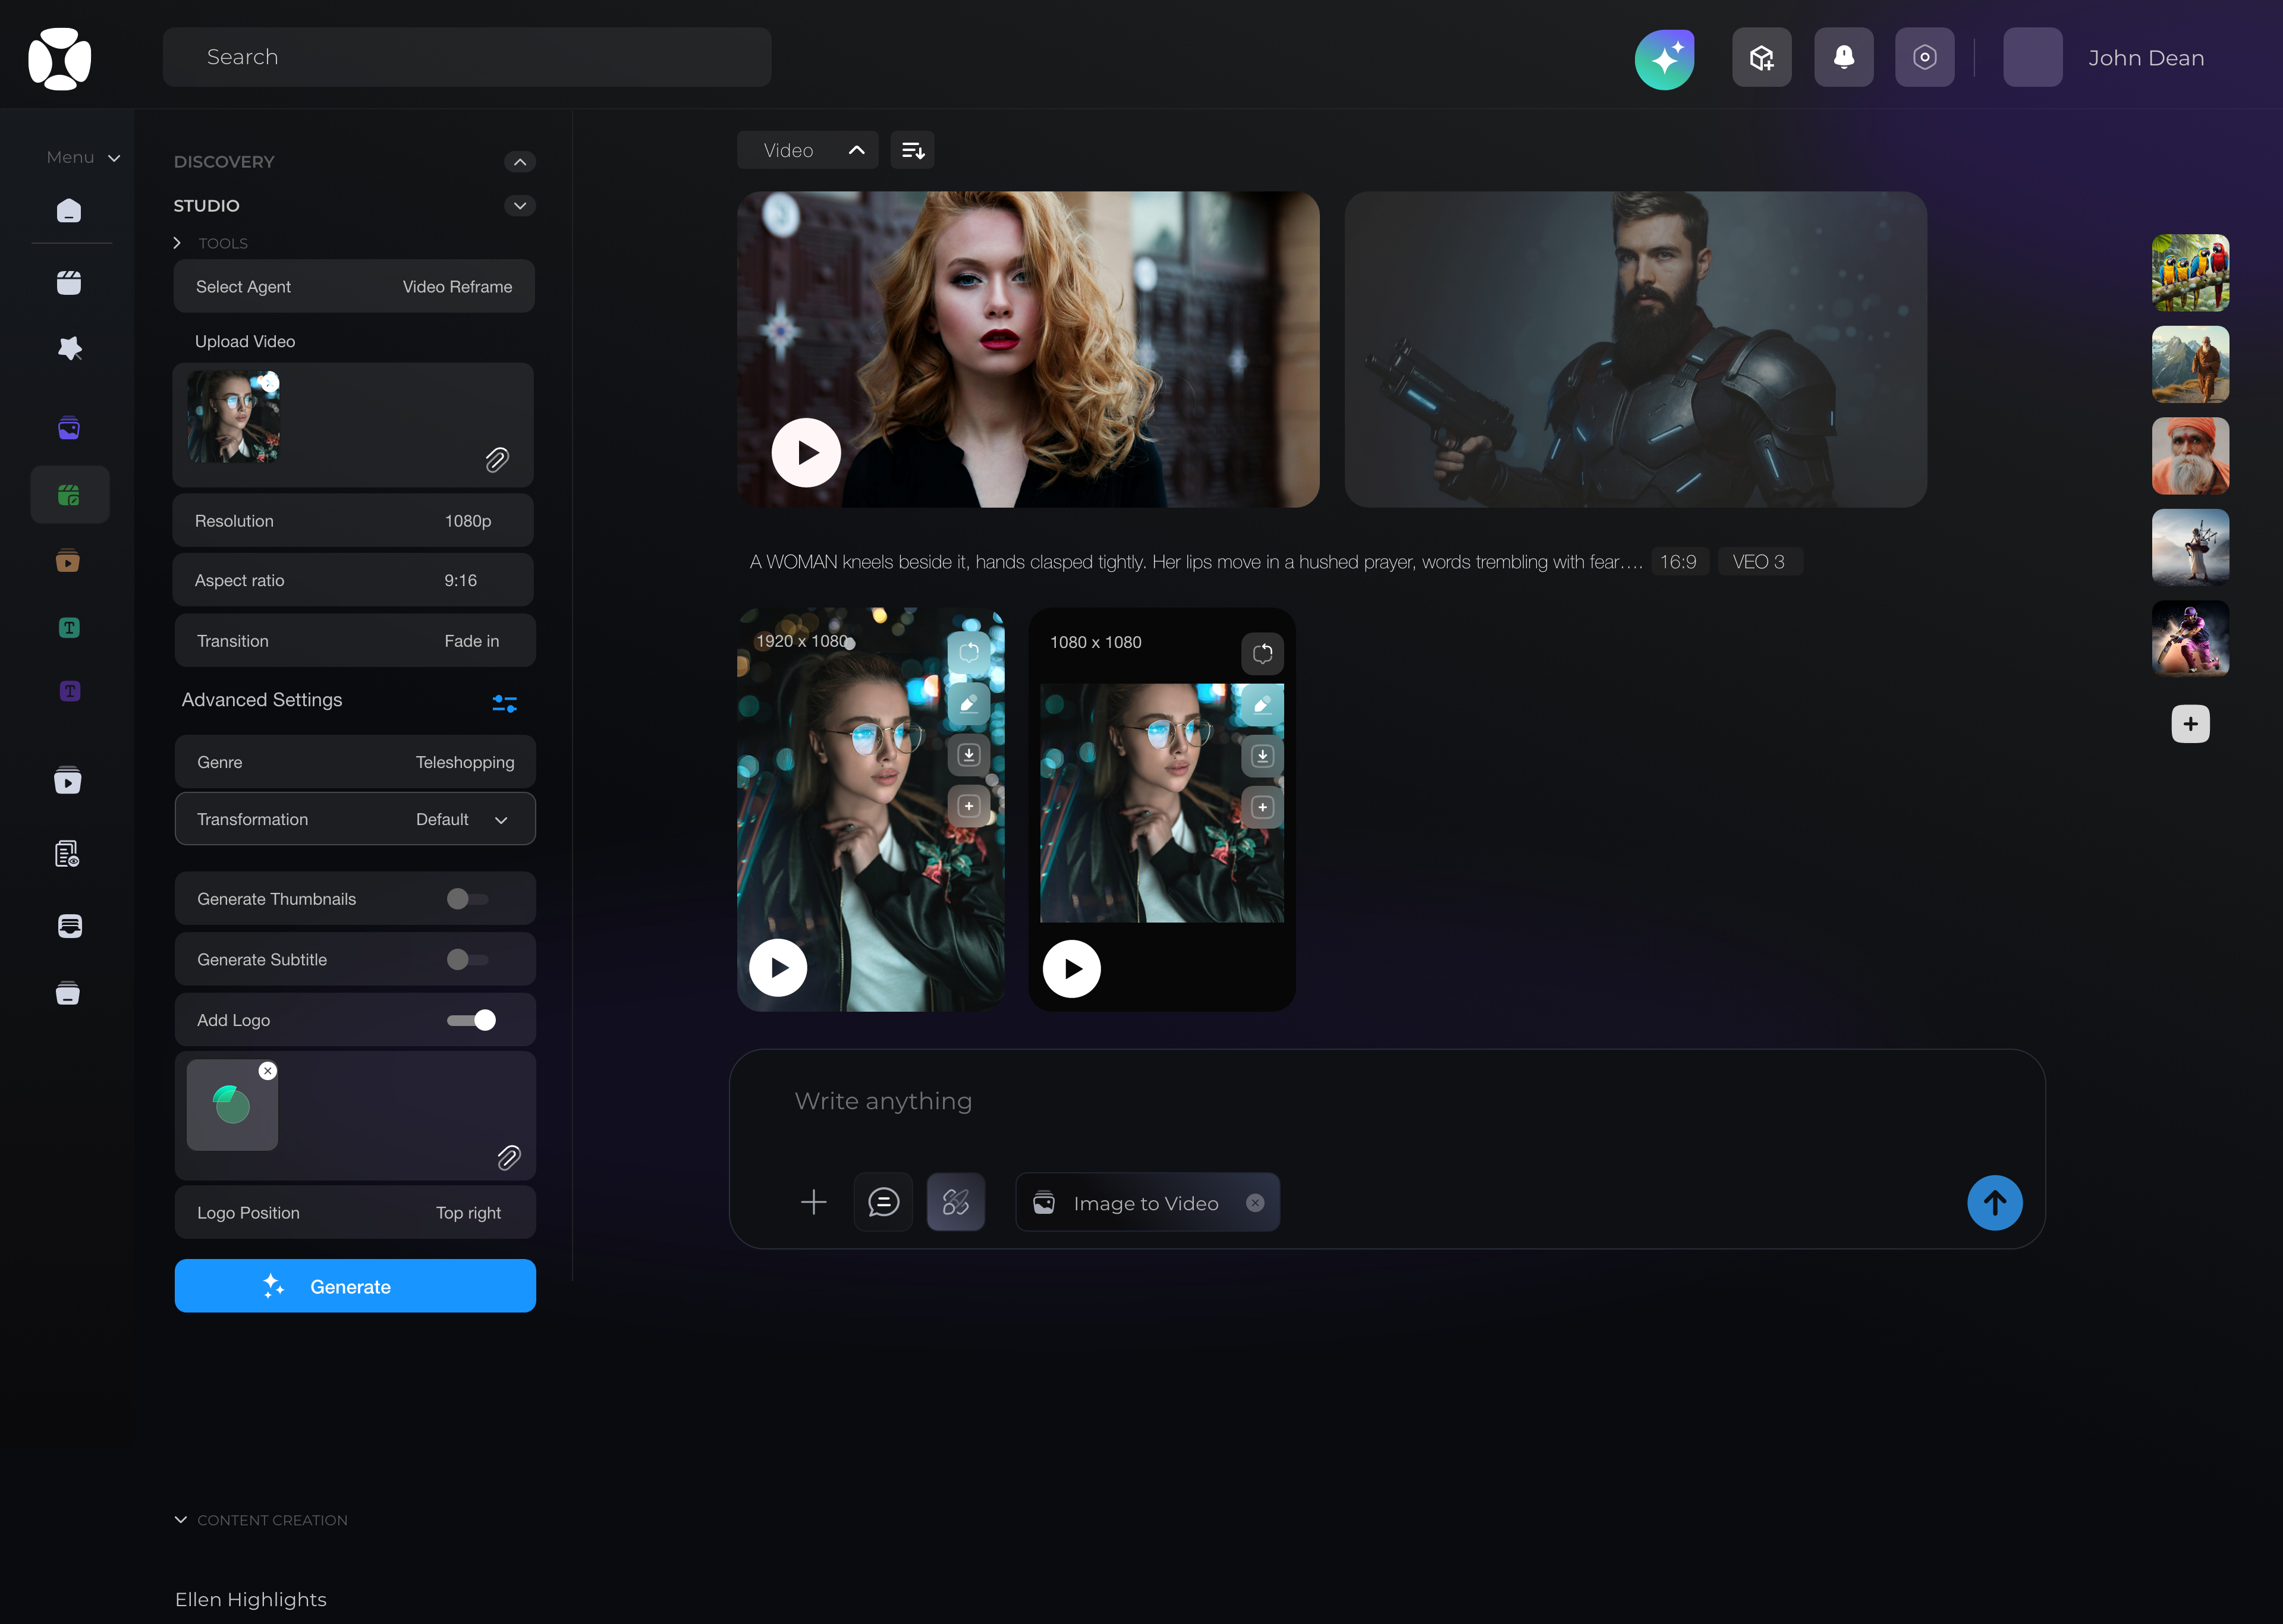Regenerate the 1080 x 1080 video
This screenshot has width=2283, height=1624.
(1262, 653)
